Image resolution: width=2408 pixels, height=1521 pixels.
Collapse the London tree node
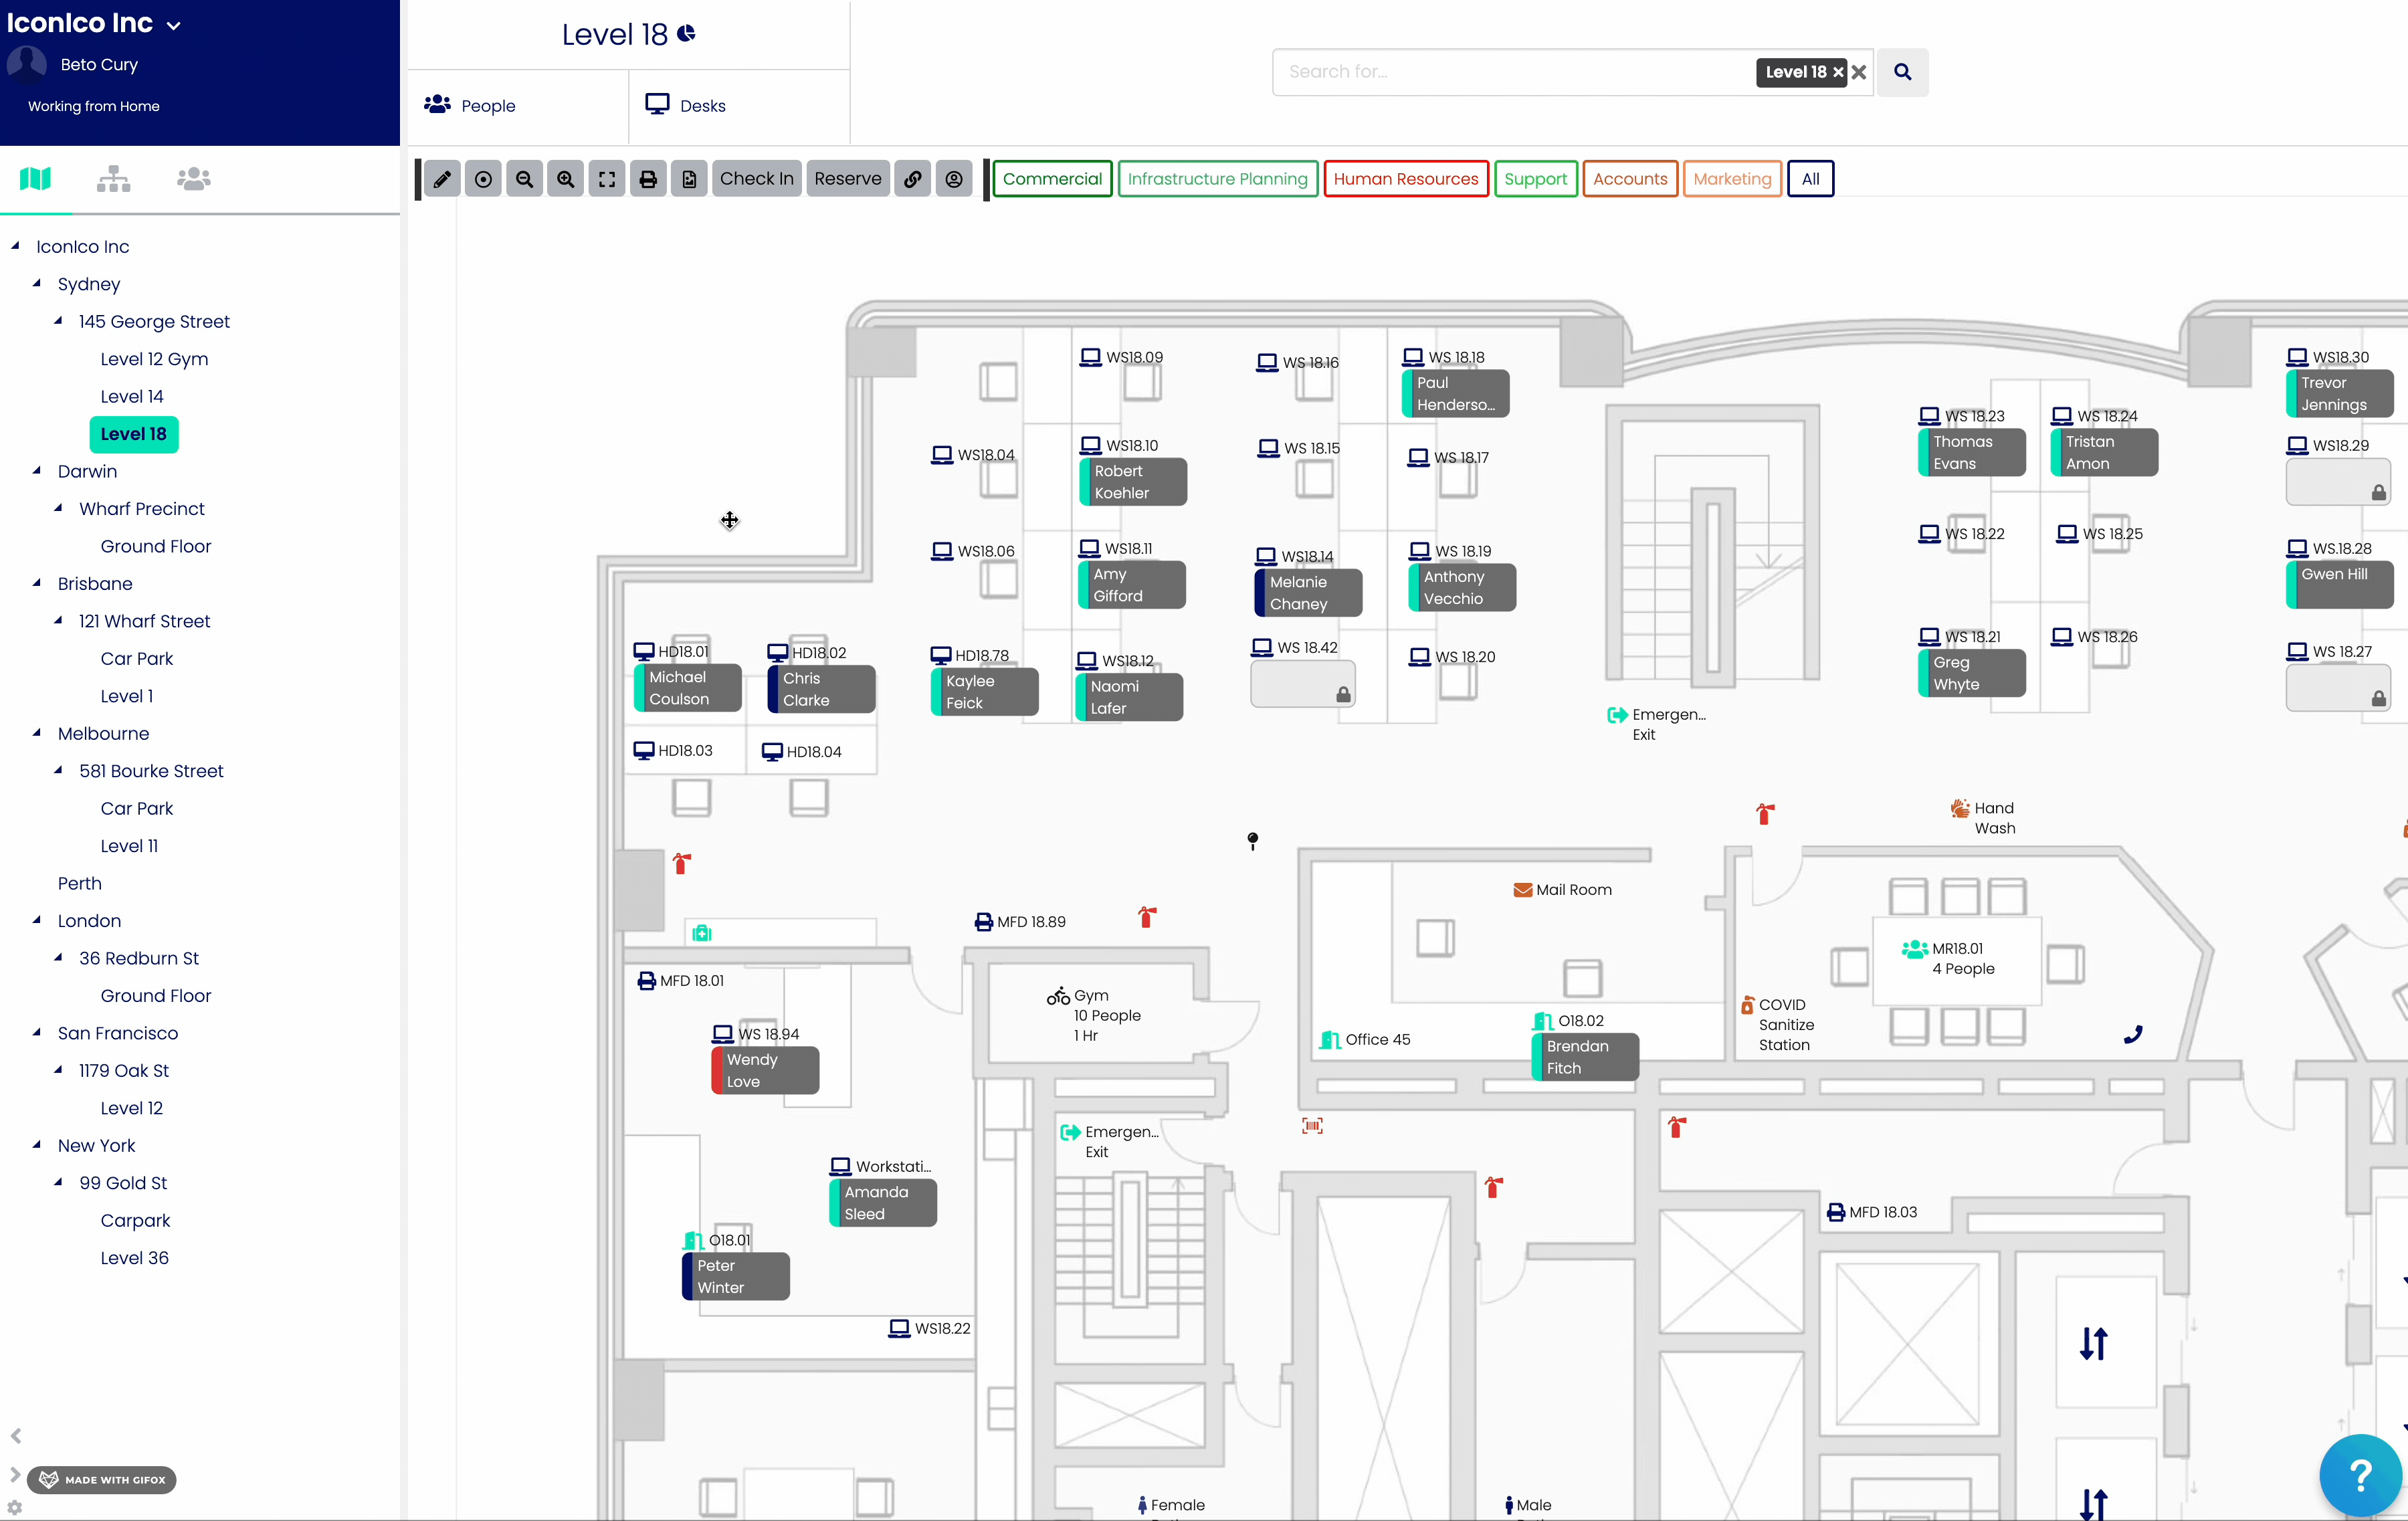pyautogui.click(x=37, y=920)
